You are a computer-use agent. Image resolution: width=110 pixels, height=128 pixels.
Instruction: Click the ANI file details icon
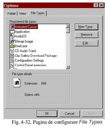pos(17,83)
